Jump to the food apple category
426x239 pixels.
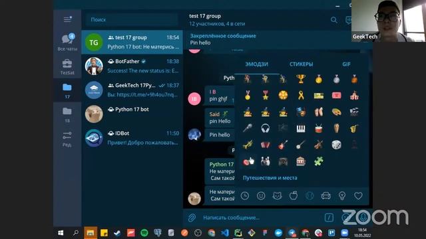[294, 196]
